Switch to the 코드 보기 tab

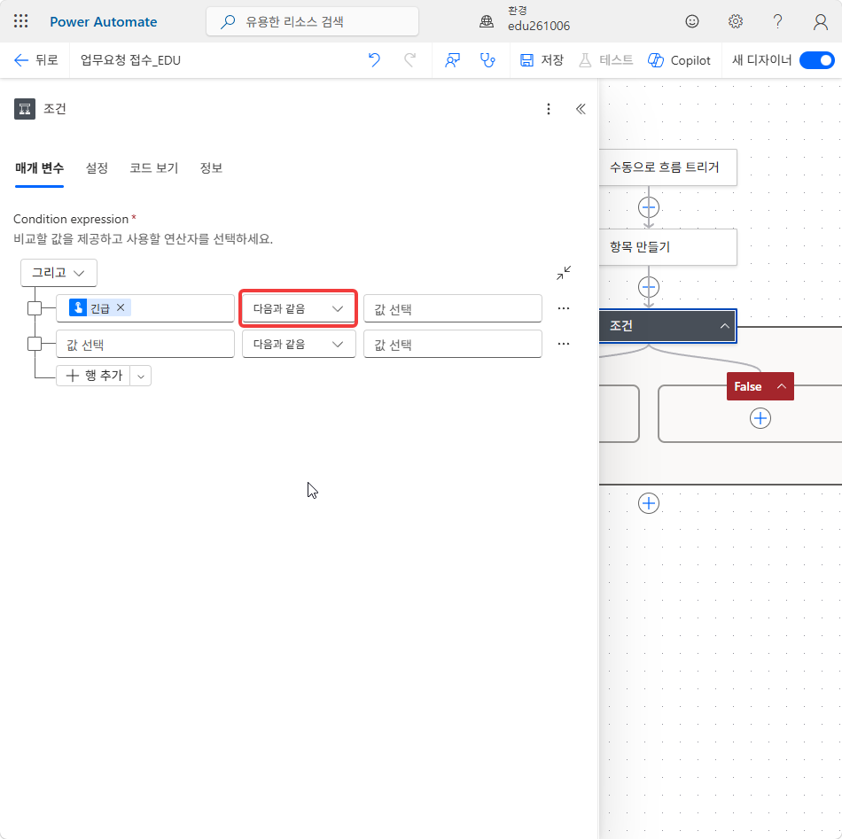(153, 168)
